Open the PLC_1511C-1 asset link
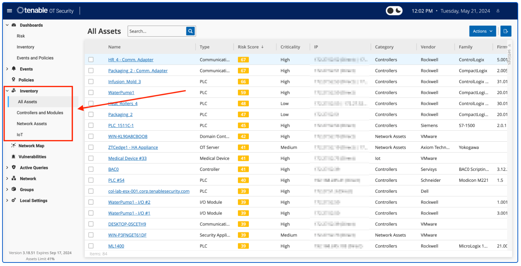This screenshot has width=521, height=266. pyautogui.click(x=121, y=125)
